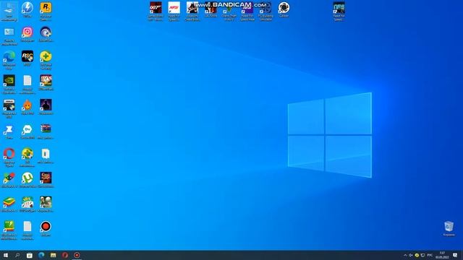Open the NVIDIA GeForce Experience shortcut

click(9, 84)
